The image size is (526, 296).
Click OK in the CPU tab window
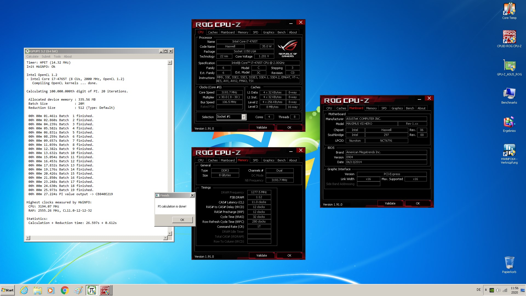[x=289, y=127]
